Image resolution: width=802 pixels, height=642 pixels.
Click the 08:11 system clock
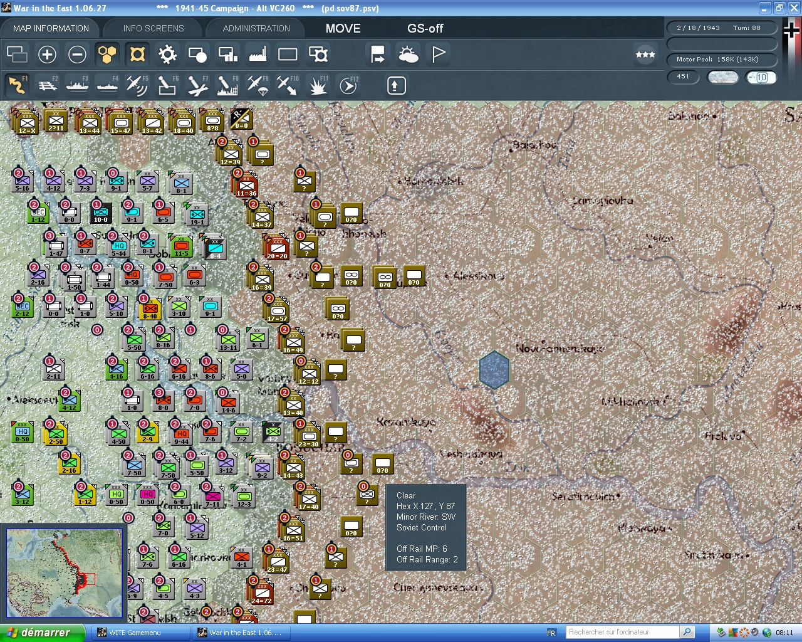pos(784,633)
